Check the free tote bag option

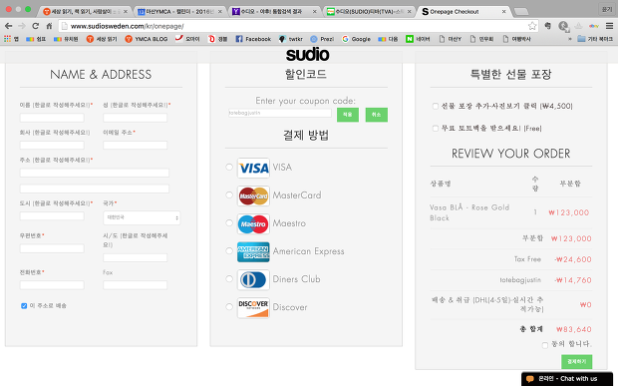[x=436, y=128]
